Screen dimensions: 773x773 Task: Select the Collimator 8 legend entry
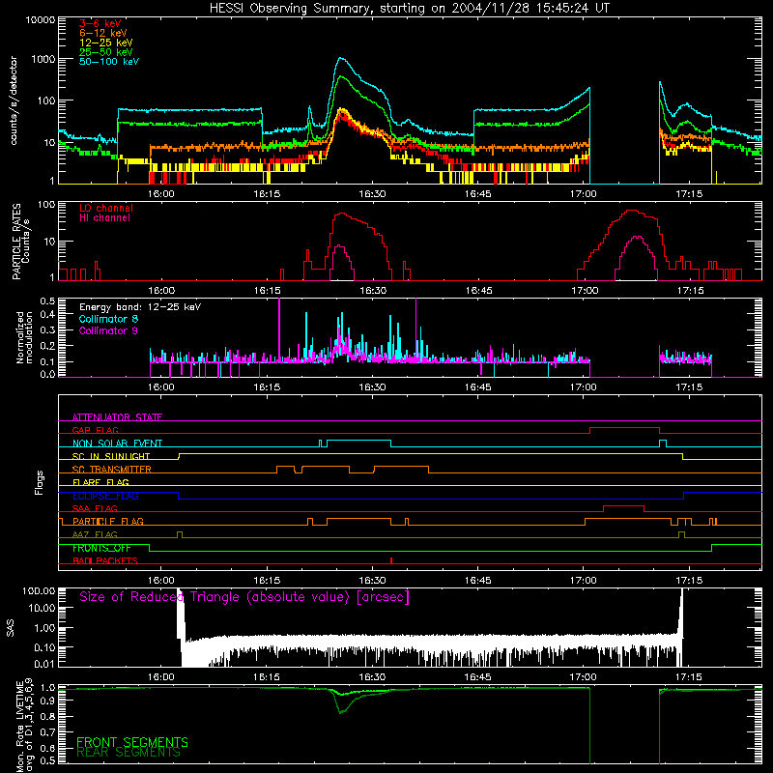pyautogui.click(x=108, y=319)
